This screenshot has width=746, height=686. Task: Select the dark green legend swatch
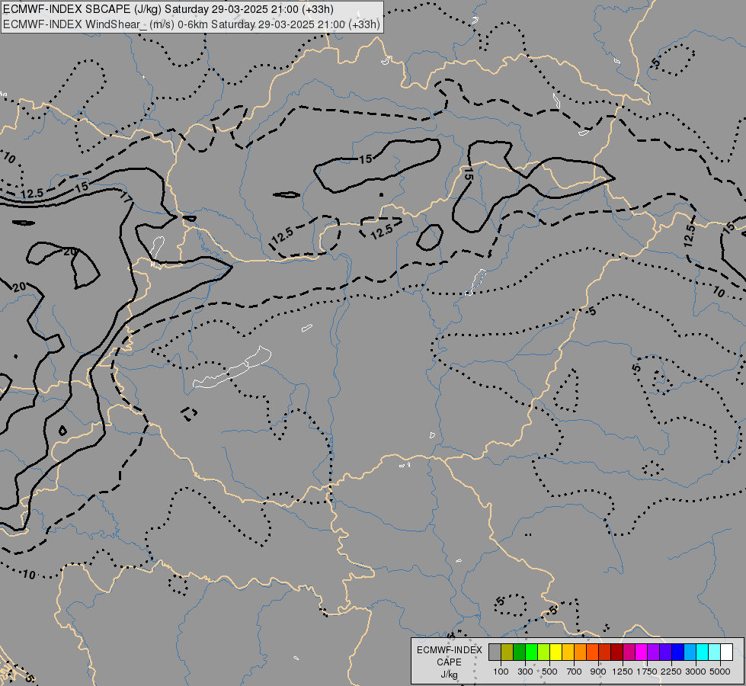(519, 652)
